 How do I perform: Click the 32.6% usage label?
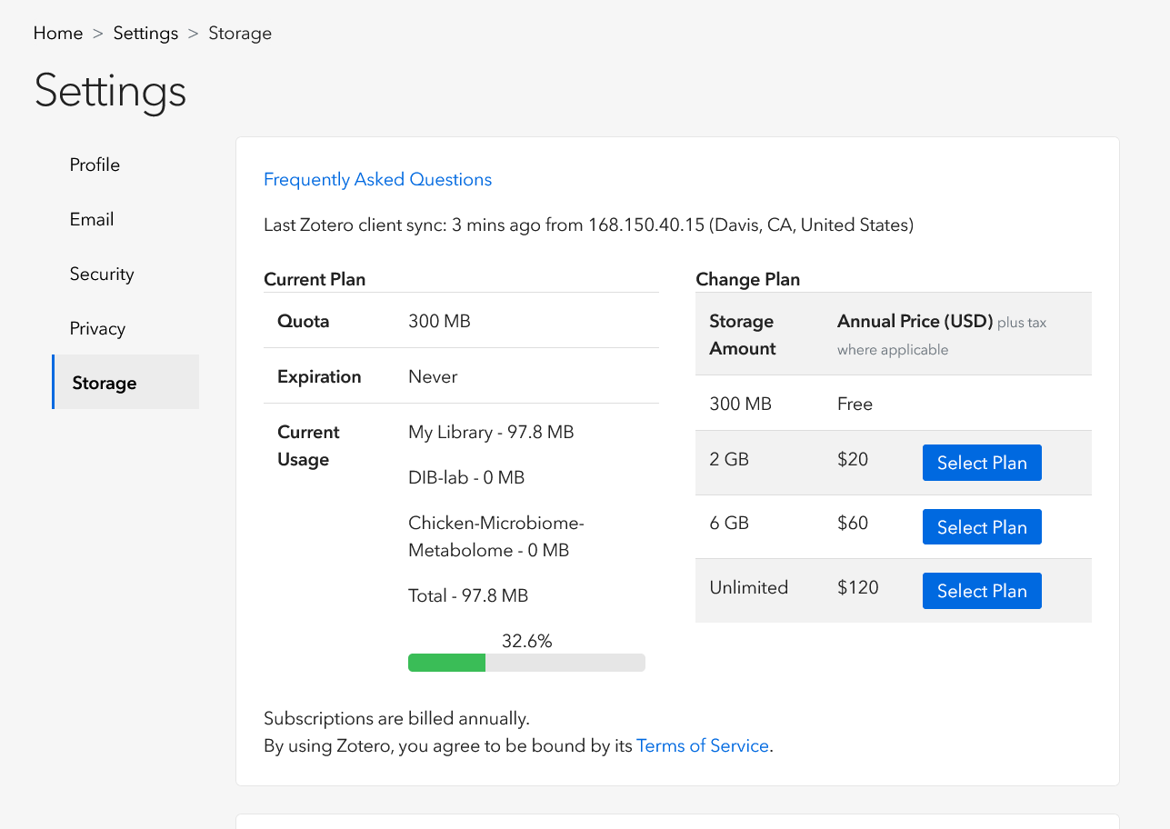[526, 641]
